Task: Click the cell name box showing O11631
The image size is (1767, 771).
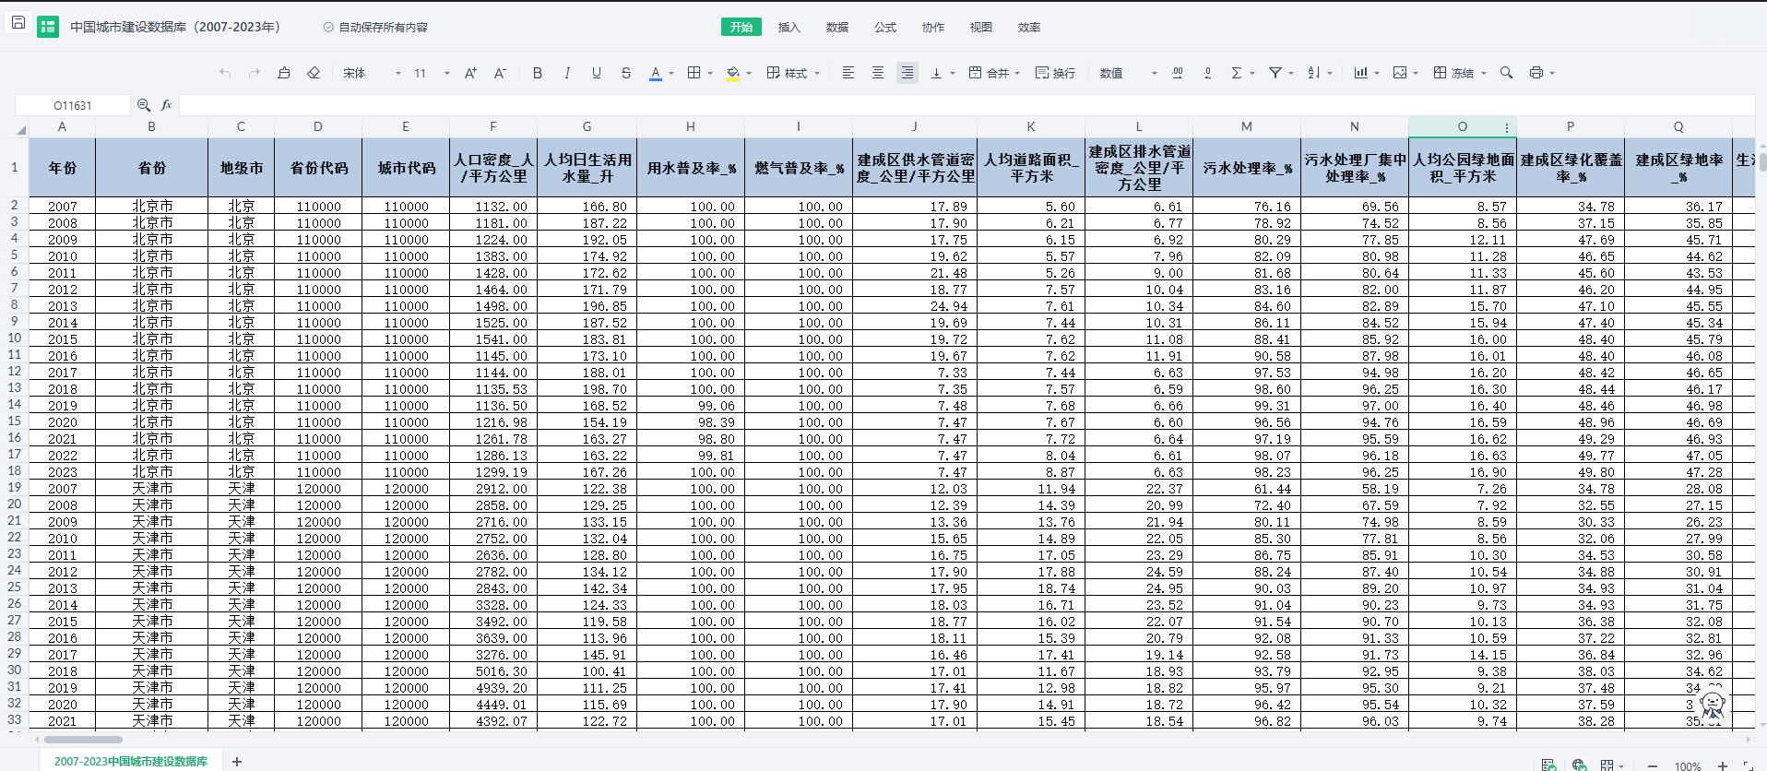Action: 73,105
